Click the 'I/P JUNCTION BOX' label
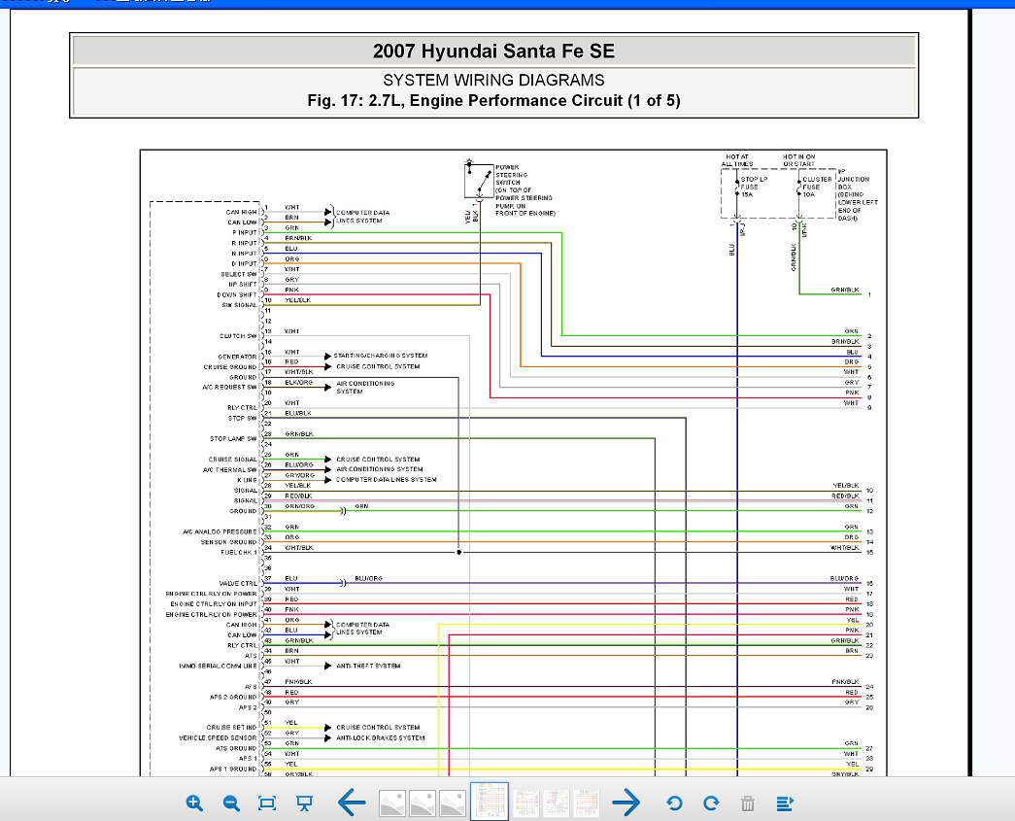This screenshot has height=821, width=1015. [x=854, y=180]
